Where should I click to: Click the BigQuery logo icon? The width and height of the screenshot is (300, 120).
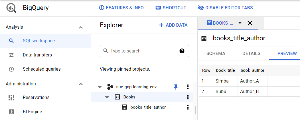11,8
